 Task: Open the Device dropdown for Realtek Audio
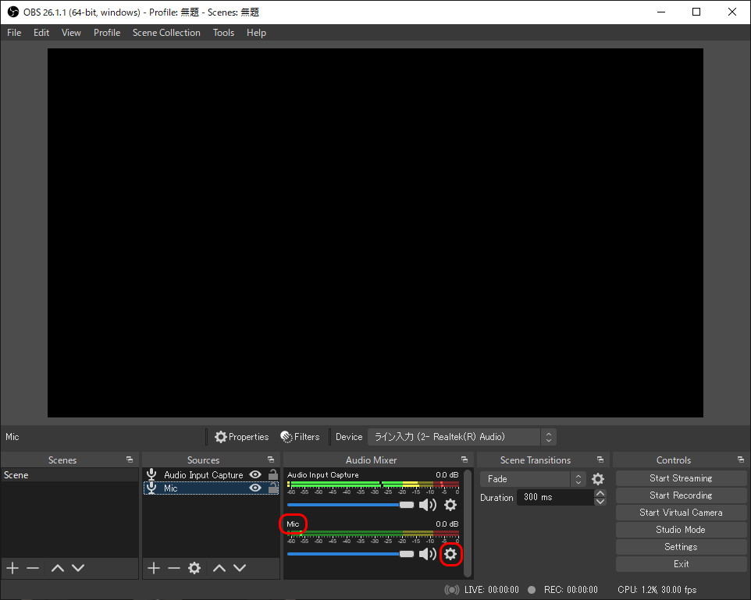click(x=461, y=437)
